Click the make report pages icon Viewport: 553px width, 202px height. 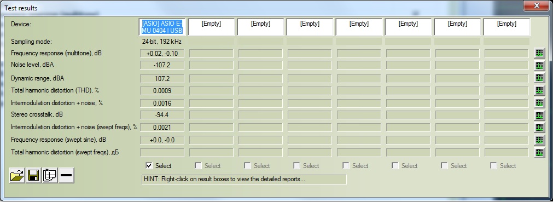point(50,175)
